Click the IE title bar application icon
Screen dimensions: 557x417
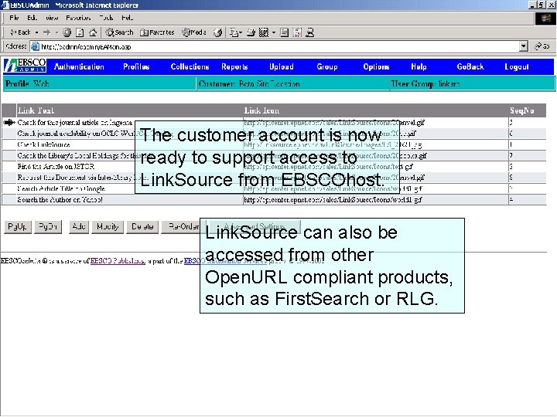[5, 5]
